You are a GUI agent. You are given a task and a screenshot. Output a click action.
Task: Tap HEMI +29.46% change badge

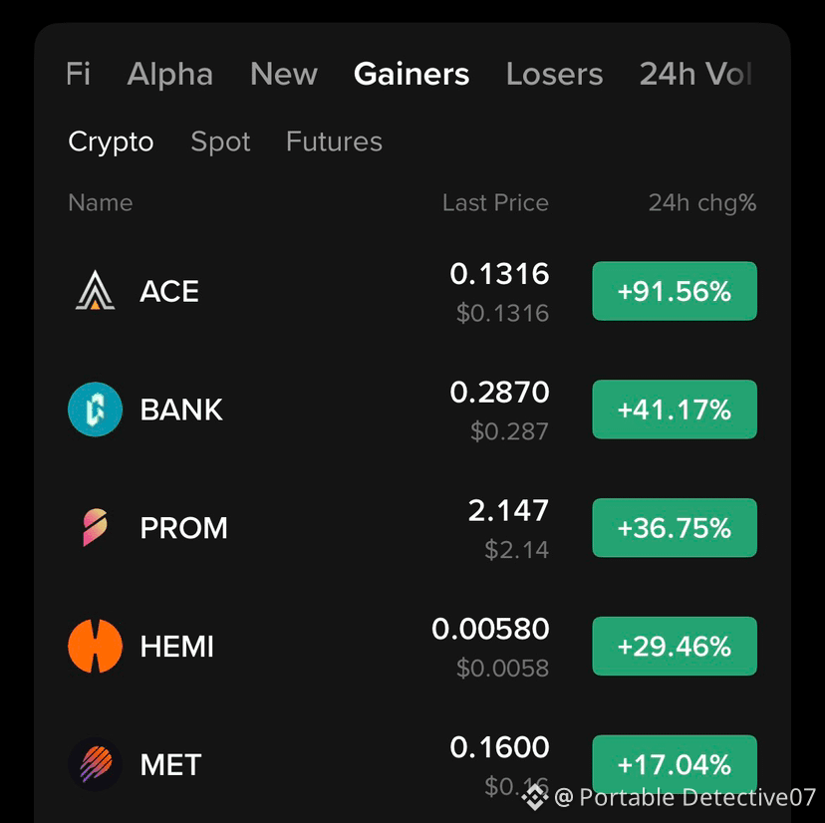click(675, 647)
